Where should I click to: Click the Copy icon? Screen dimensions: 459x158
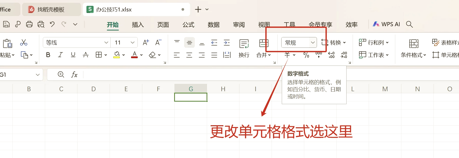click(24, 55)
